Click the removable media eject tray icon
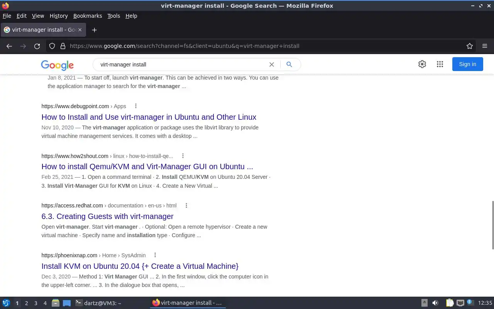 coord(424,303)
